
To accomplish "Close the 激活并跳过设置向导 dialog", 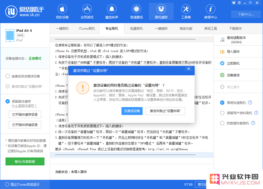I will 189,69.
